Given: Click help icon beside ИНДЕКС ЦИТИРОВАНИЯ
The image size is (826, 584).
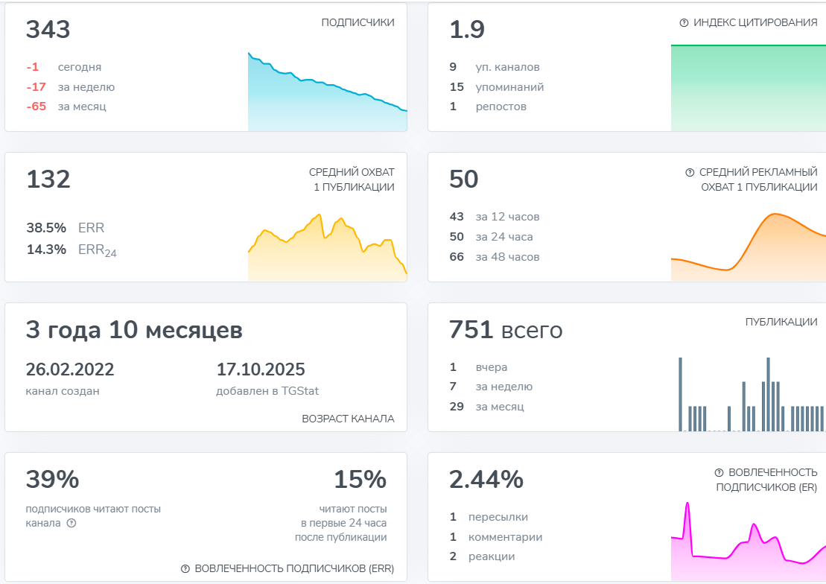Looking at the screenshot, I should (x=684, y=23).
